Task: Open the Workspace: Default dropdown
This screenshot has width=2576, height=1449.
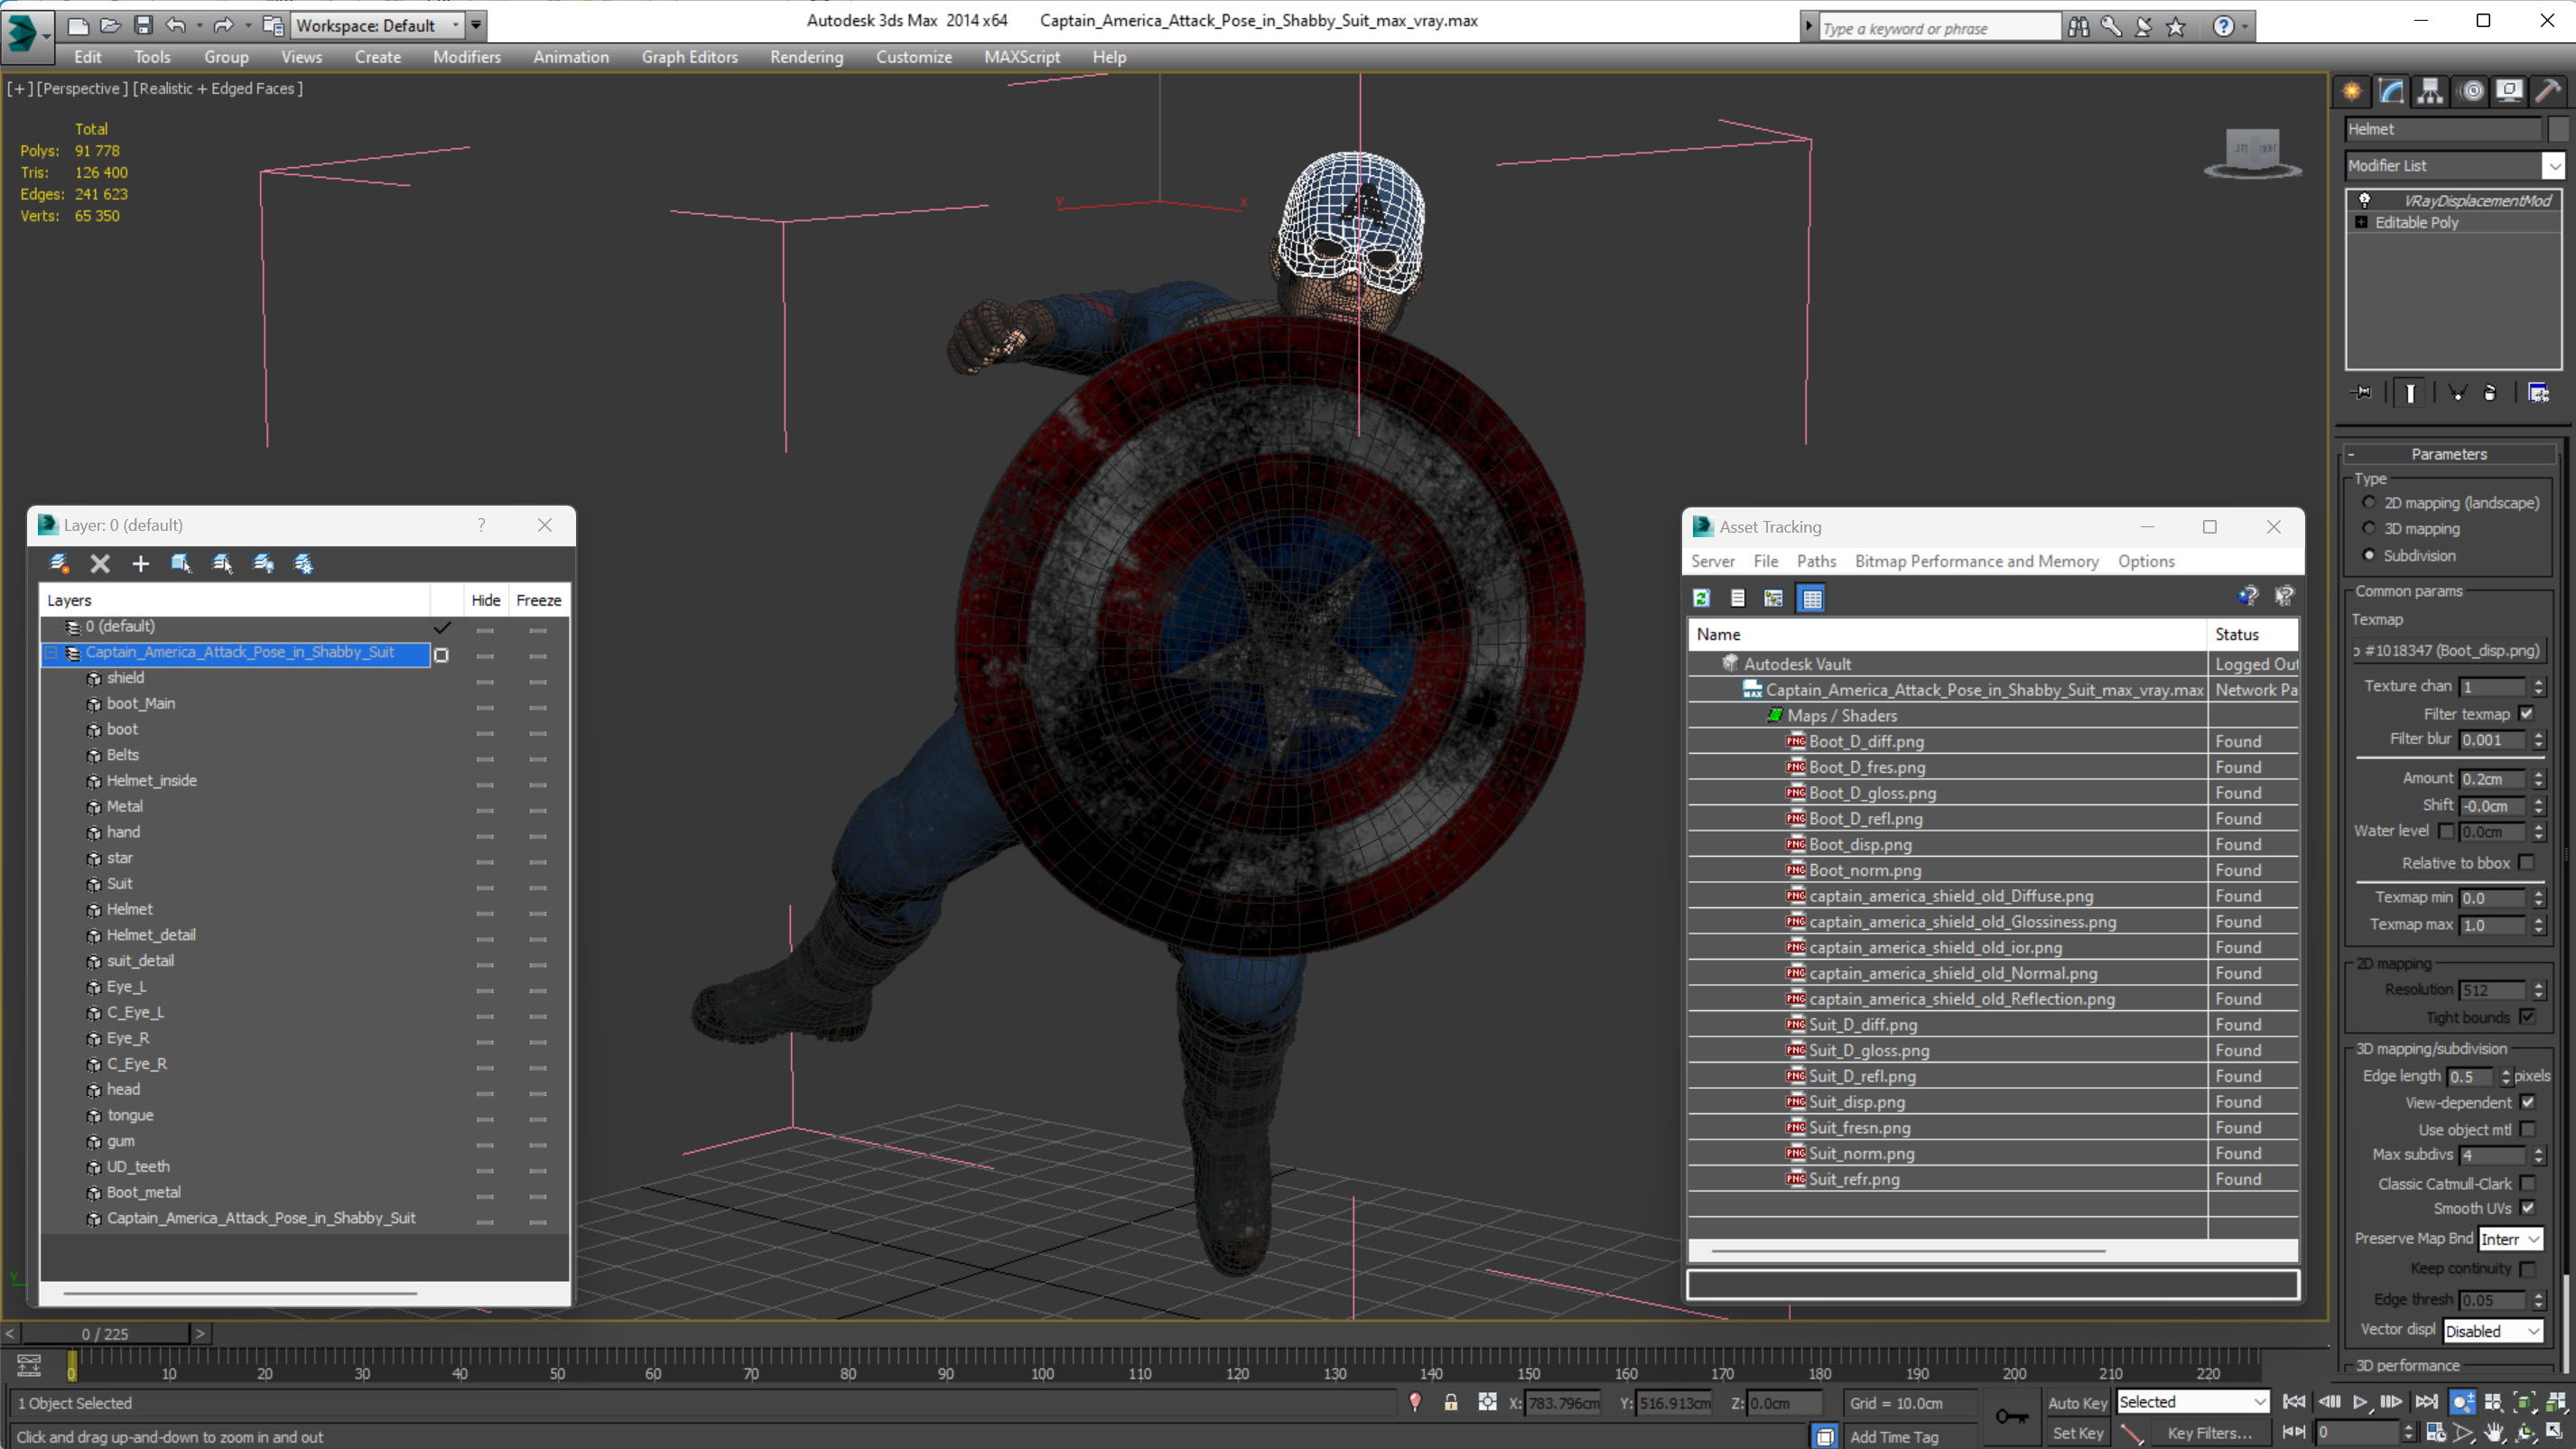Action: (x=378, y=25)
